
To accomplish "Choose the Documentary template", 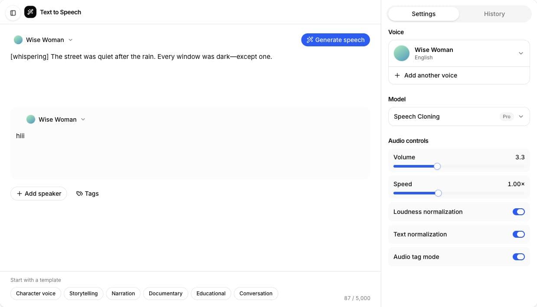I will click(166, 294).
